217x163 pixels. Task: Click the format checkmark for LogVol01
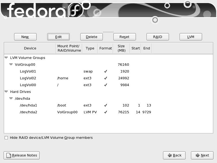[x=106, y=71]
